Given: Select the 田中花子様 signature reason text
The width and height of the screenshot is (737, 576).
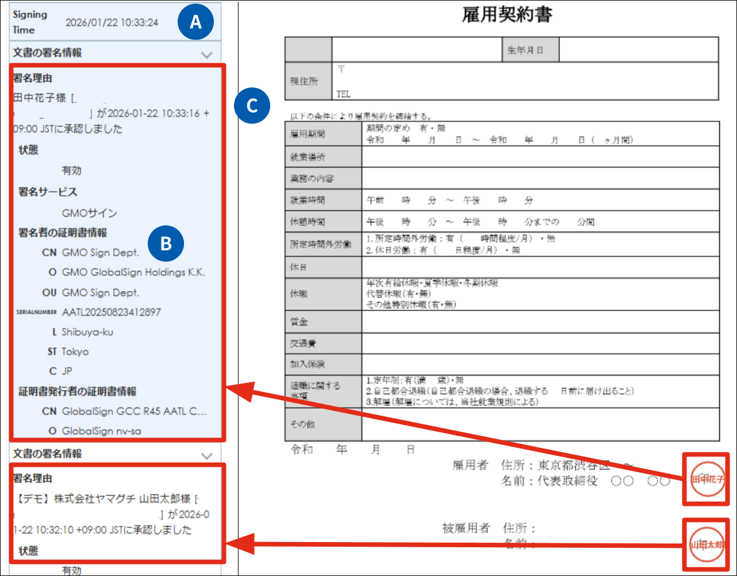Looking at the screenshot, I should click(109, 113).
